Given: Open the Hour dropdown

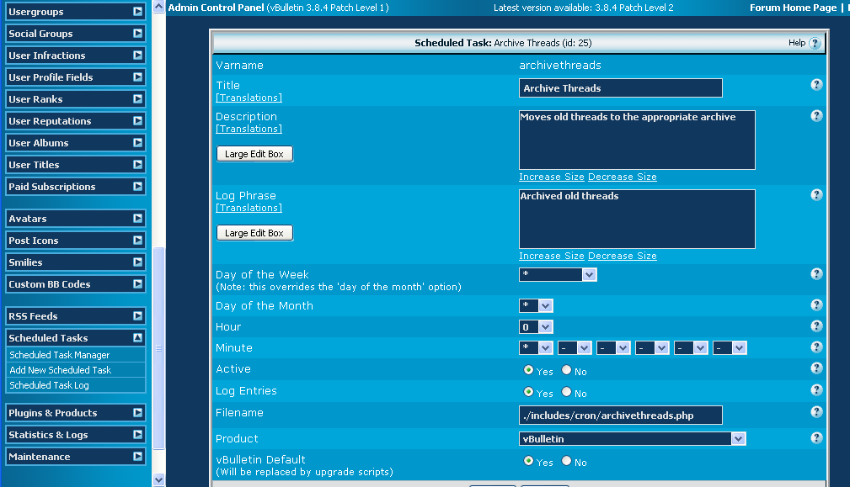Looking at the screenshot, I should point(536,326).
